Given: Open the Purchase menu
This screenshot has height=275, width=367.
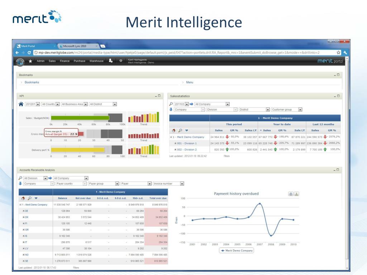Looking at the screenshot, I should pyautogui.click(x=80, y=61).
